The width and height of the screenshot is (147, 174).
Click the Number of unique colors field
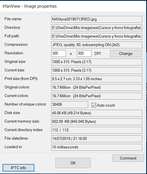(70, 105)
